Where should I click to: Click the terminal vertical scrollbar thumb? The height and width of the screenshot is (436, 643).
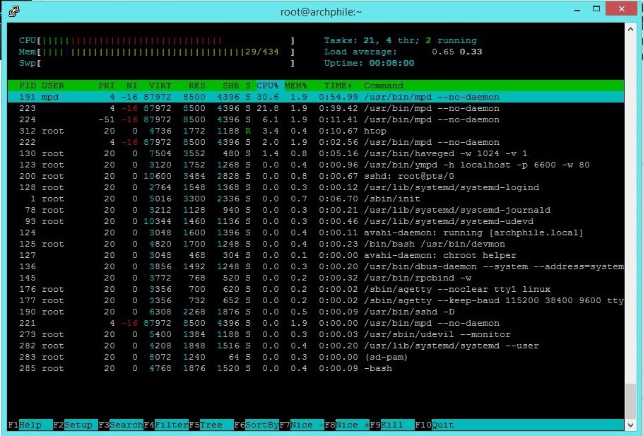pos(631,401)
